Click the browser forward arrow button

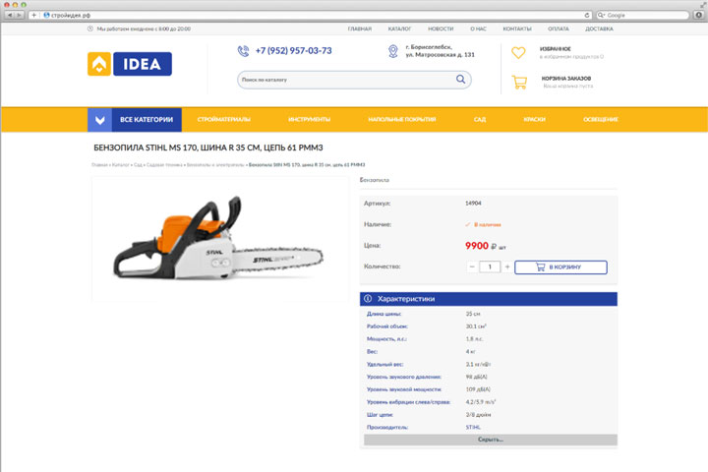(x=19, y=16)
